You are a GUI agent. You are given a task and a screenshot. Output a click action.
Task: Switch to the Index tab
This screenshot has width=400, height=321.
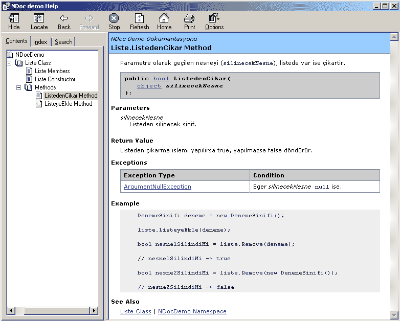40,42
